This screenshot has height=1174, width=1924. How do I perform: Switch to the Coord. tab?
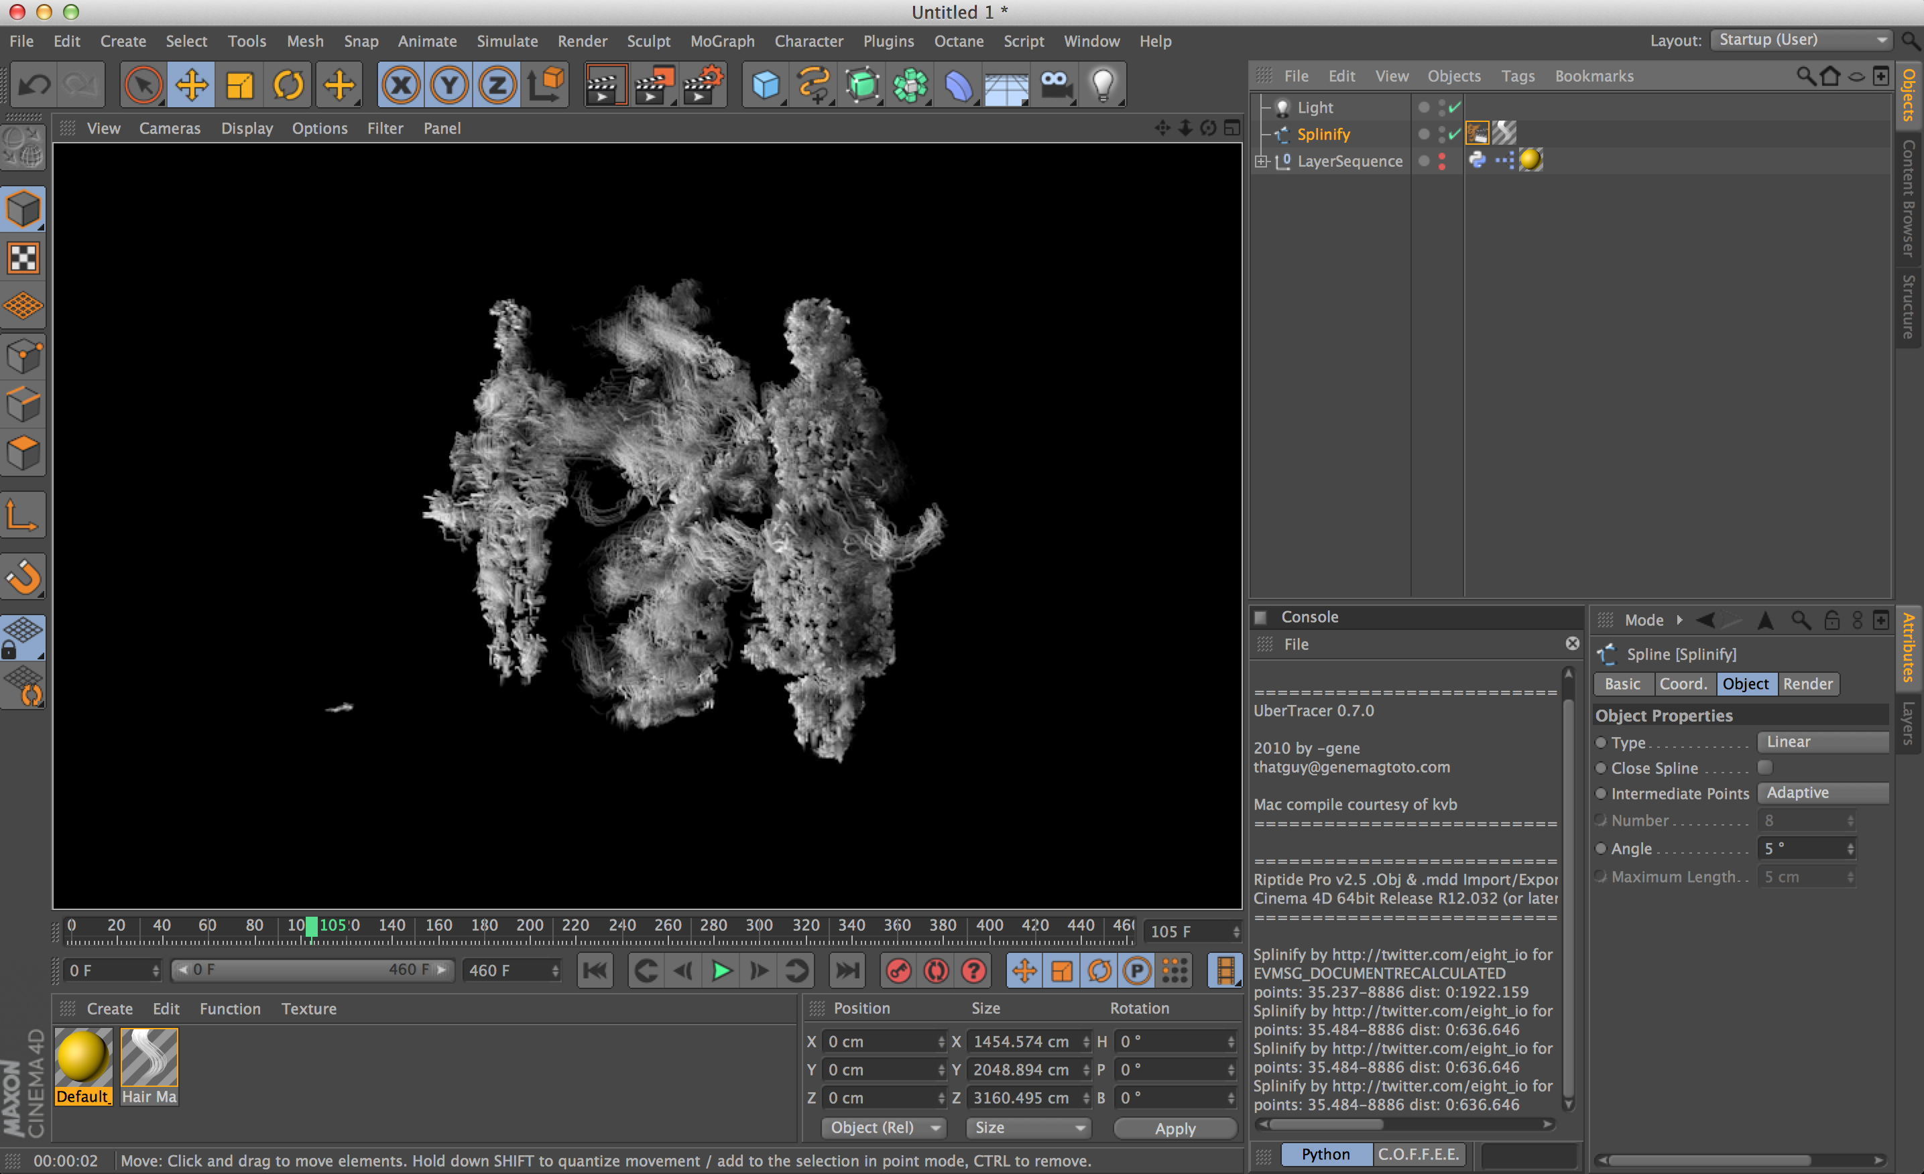[x=1683, y=683]
